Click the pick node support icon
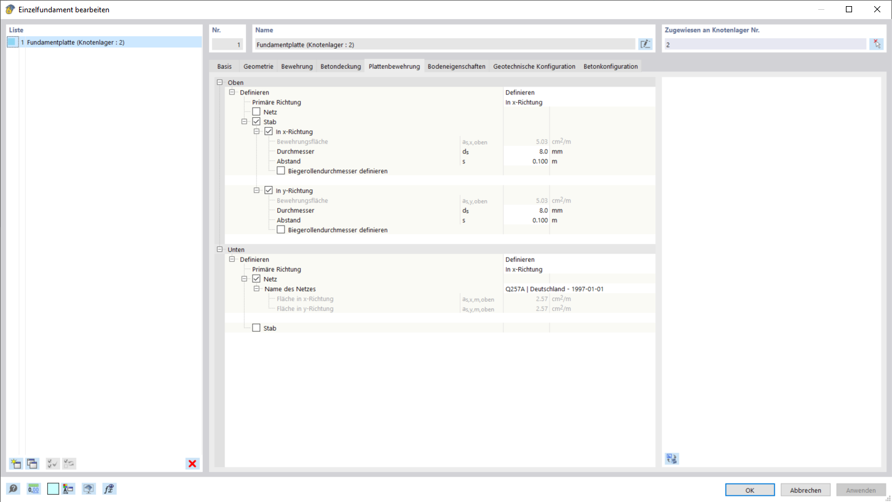892x502 pixels. pos(876,44)
